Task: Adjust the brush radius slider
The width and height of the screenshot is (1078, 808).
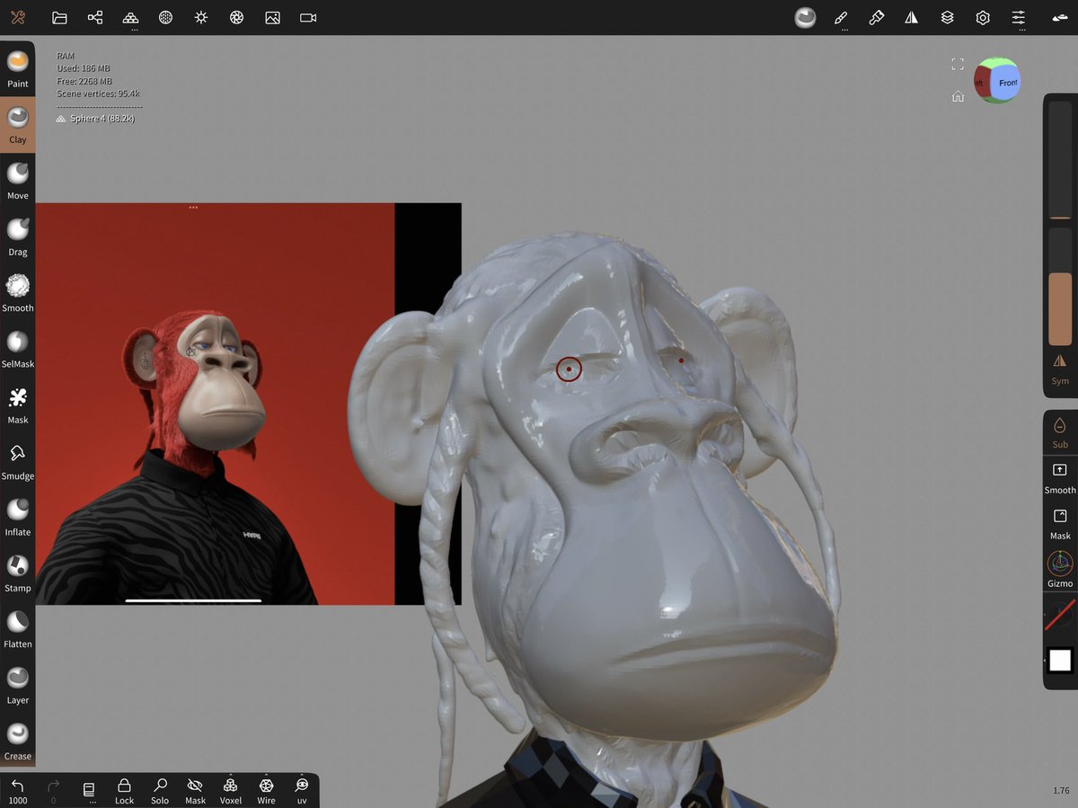Action: pos(1060,159)
